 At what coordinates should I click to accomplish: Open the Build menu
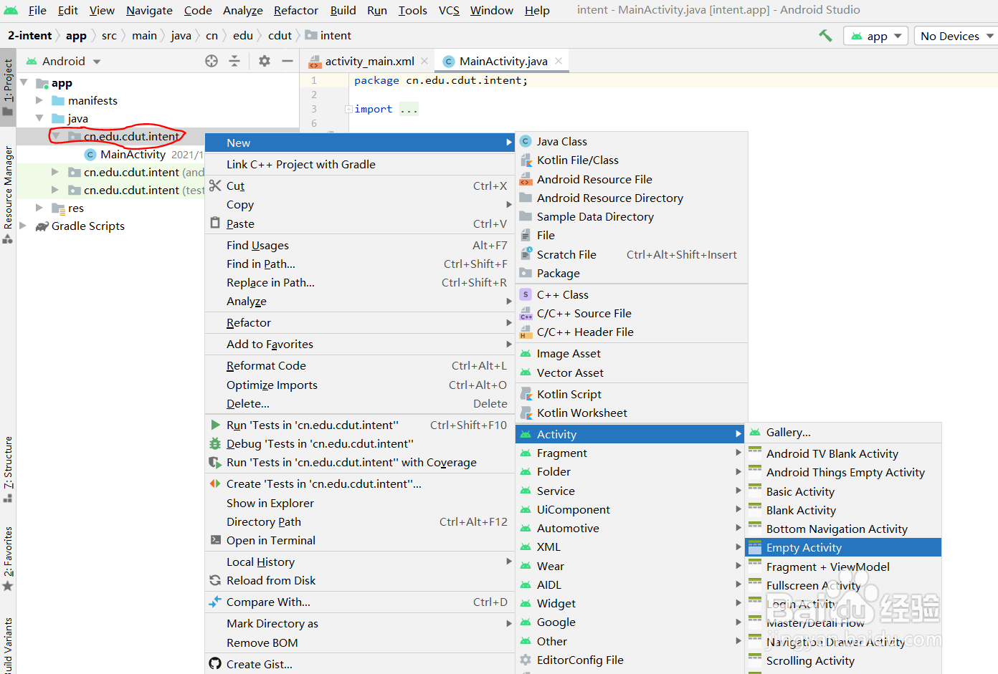(x=343, y=10)
